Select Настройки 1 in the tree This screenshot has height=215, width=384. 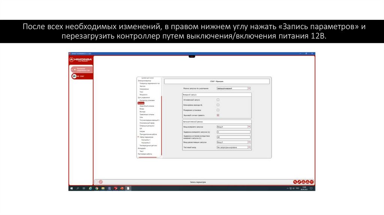[146, 140]
